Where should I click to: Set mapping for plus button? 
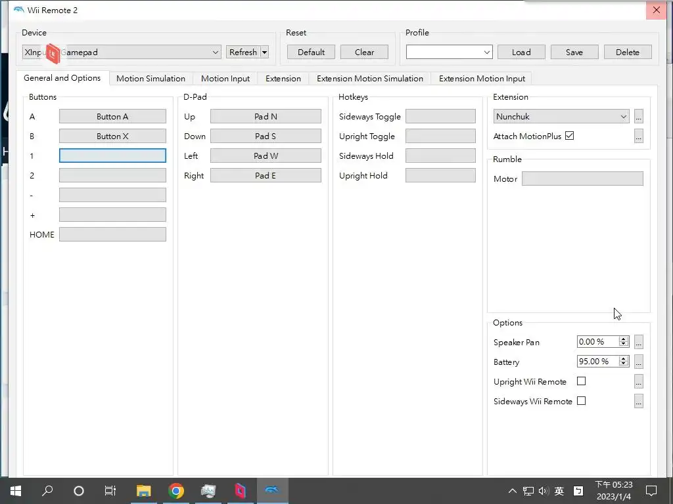tap(112, 215)
